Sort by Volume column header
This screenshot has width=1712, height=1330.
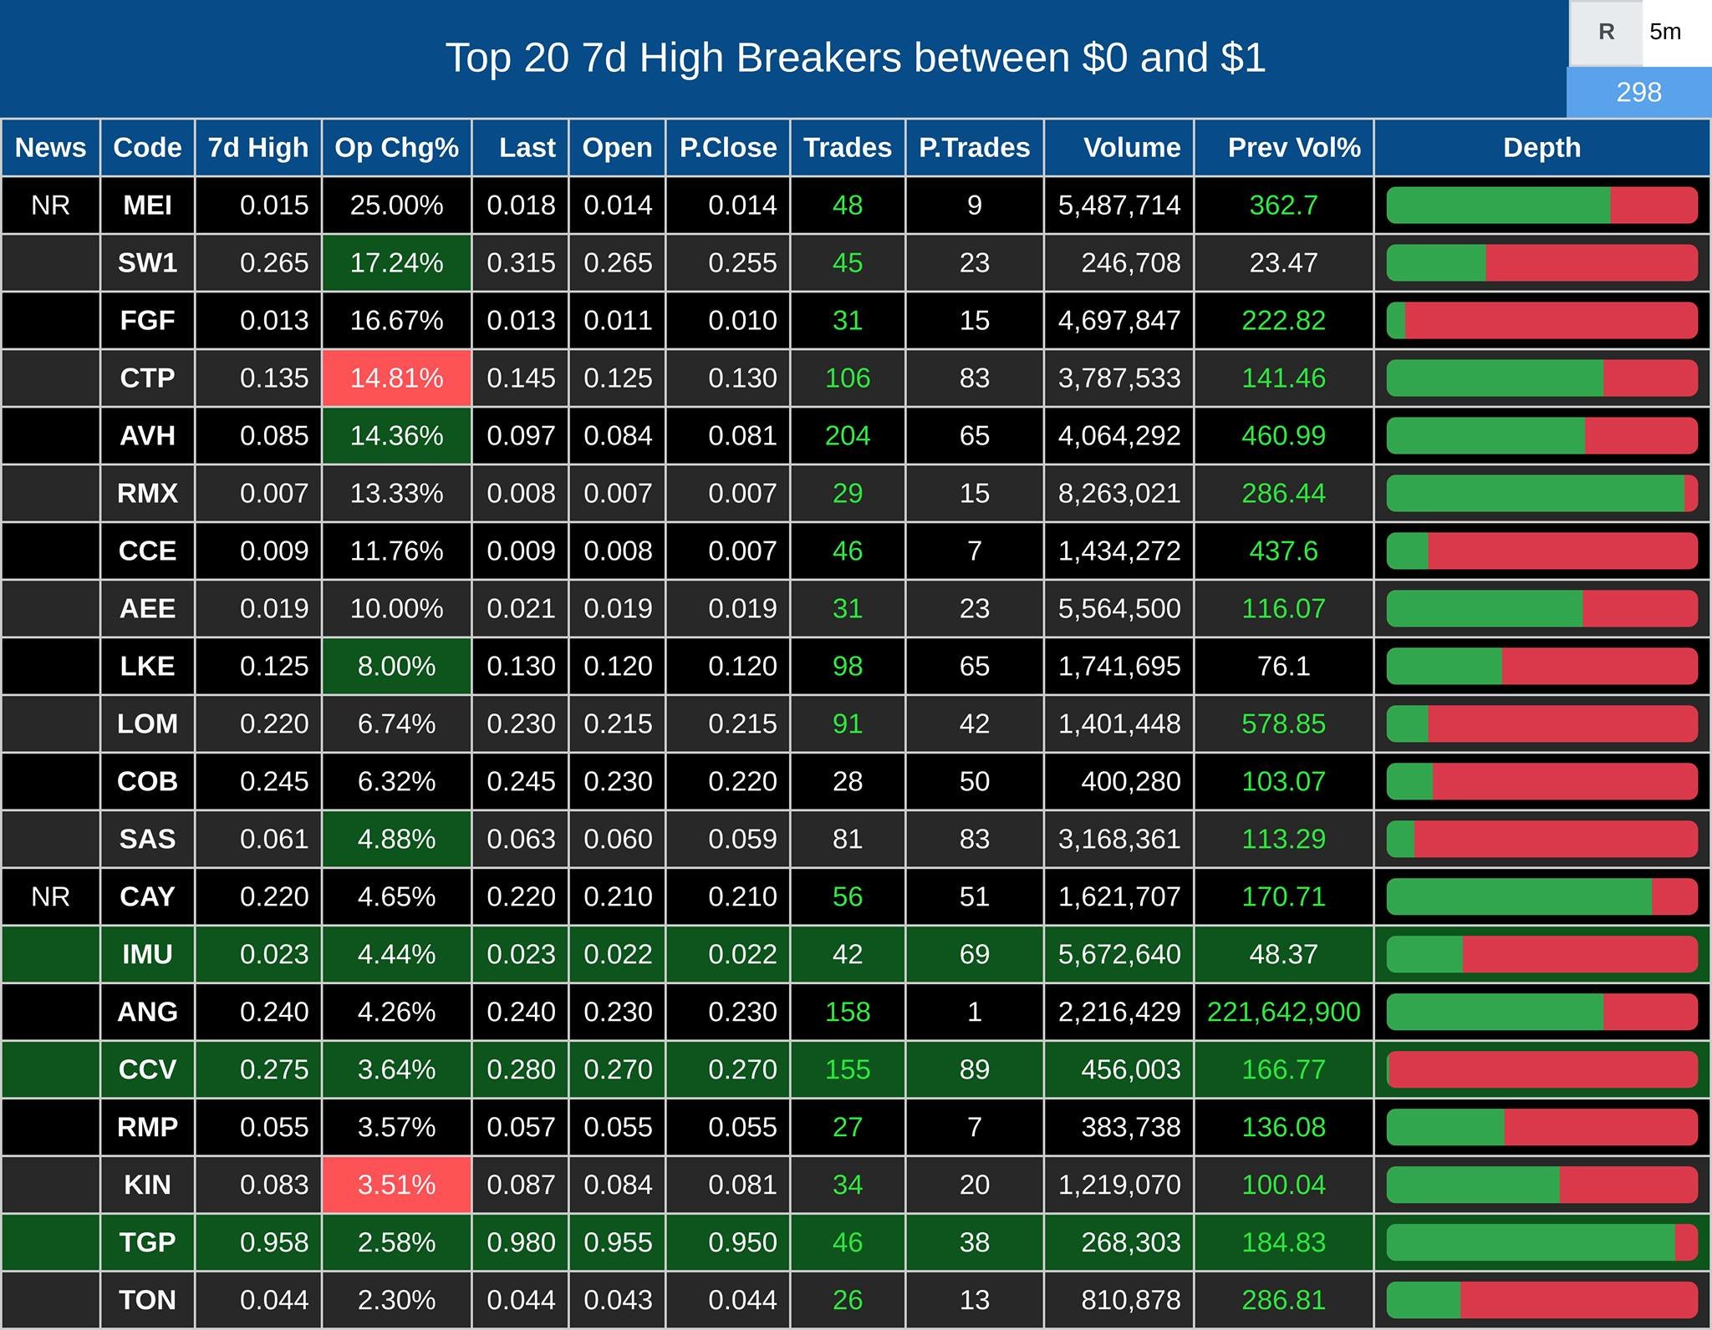pos(1131,148)
